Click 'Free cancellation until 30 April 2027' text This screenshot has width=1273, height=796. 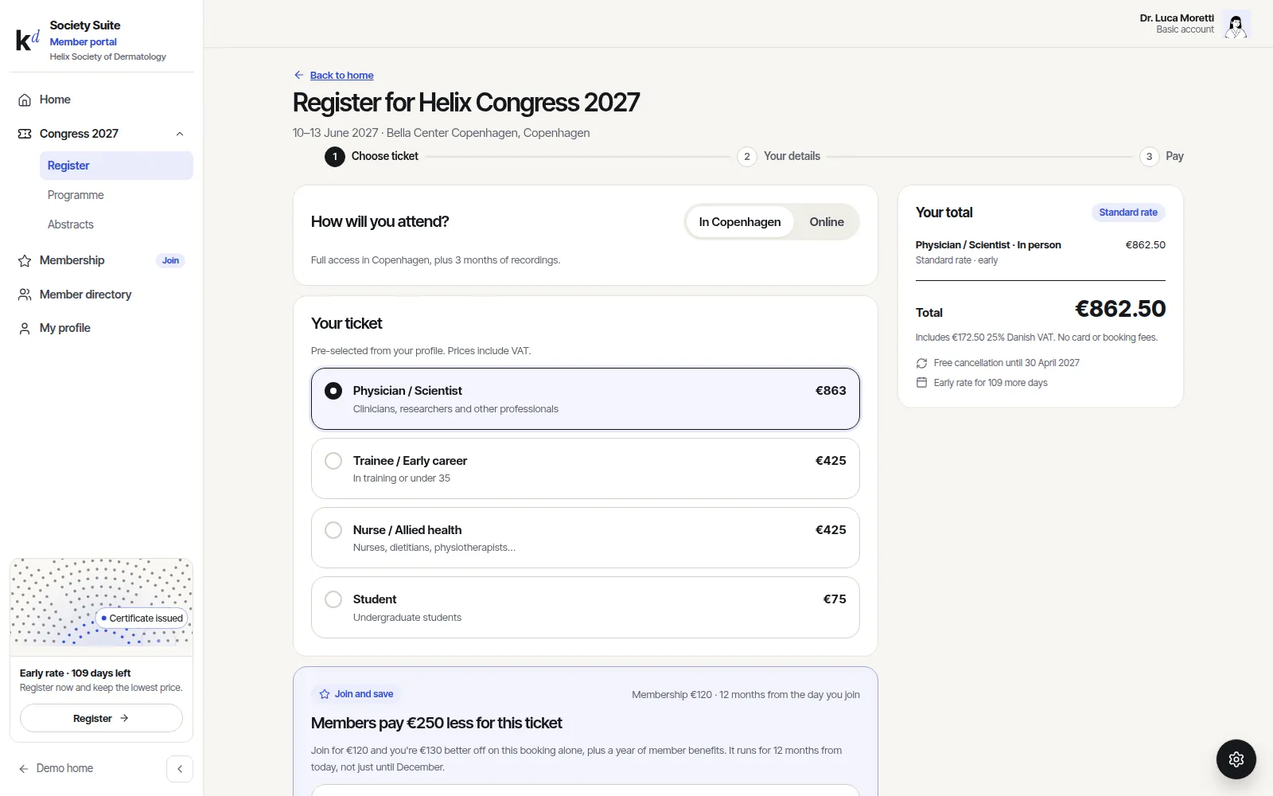(1006, 363)
